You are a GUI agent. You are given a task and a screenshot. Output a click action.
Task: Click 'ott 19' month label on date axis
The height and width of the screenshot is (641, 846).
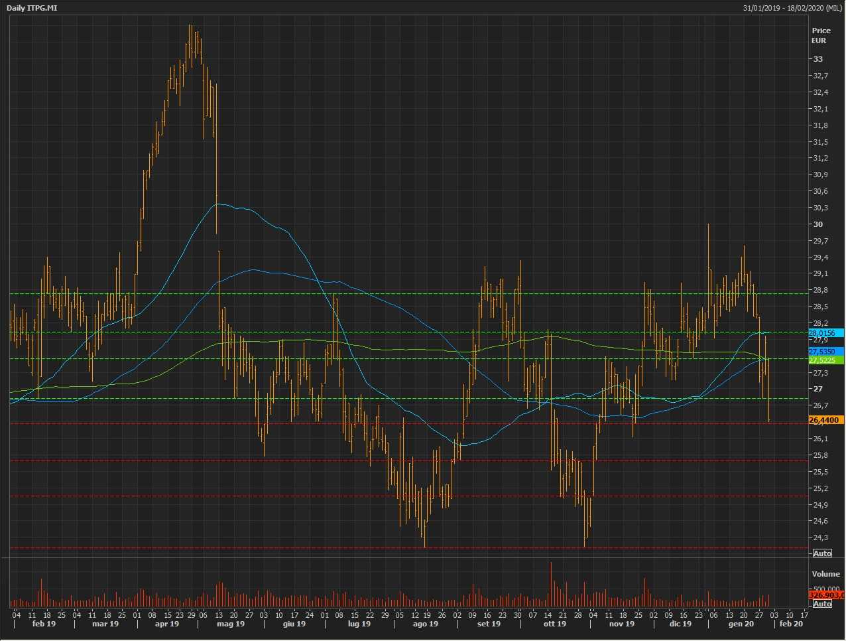click(x=554, y=624)
